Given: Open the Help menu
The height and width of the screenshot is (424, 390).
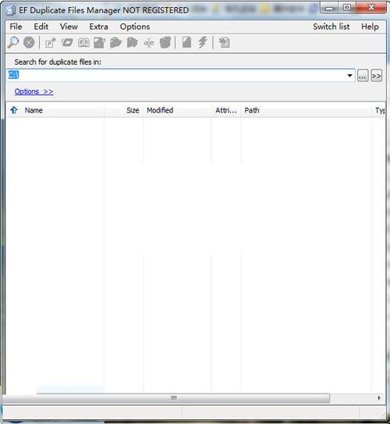Looking at the screenshot, I should point(370,27).
